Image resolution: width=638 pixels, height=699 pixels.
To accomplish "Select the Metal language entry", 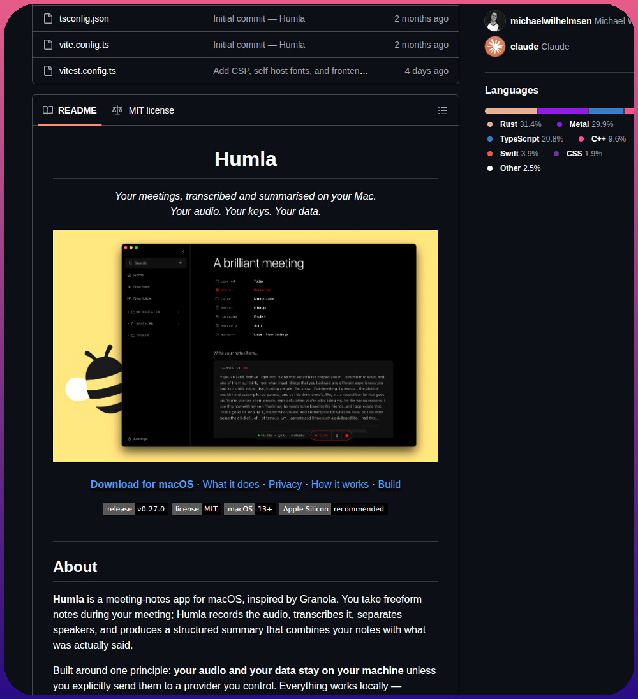I will 585,124.
